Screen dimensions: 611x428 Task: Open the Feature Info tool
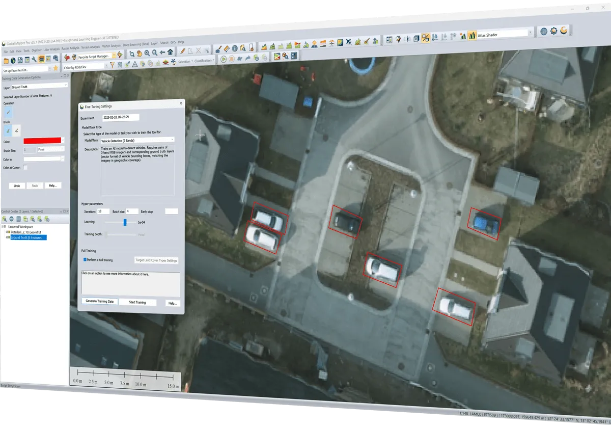[235, 48]
